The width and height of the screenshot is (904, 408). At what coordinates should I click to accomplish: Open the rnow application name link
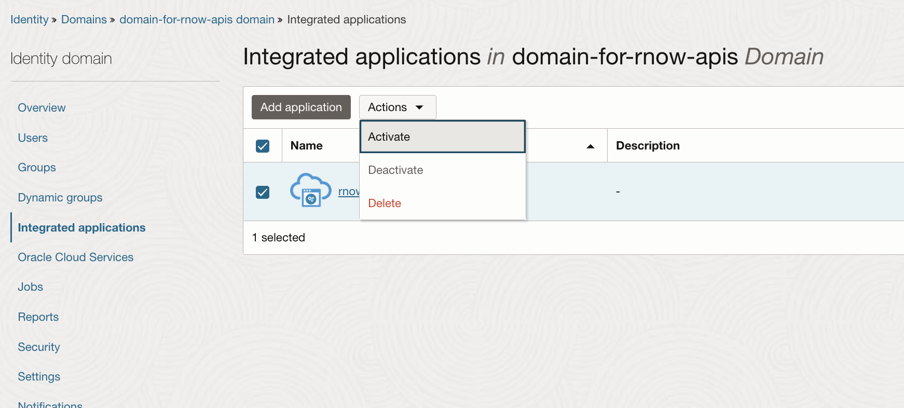coord(349,192)
